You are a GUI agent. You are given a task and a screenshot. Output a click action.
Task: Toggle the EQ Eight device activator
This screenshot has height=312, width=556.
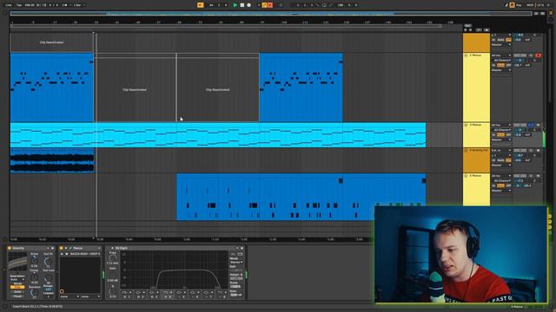112,248
